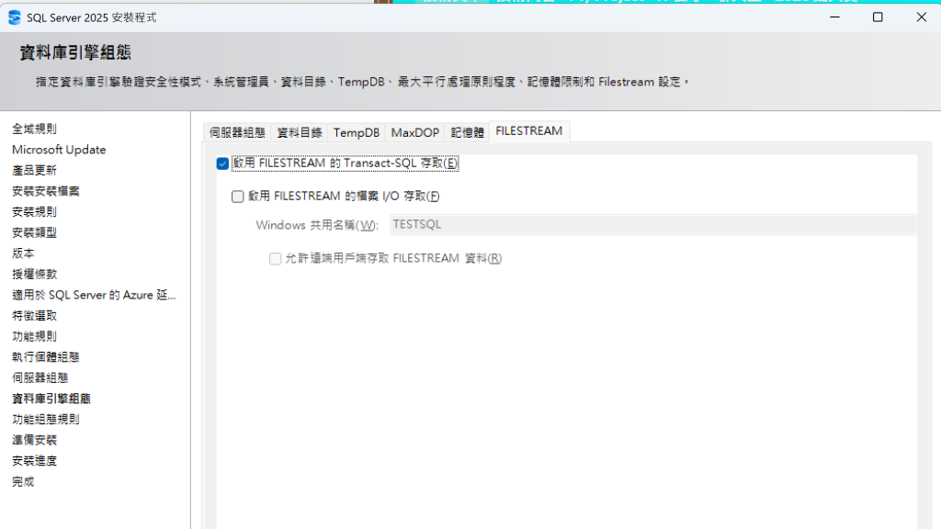Toggle 允許遠端用戶端存取 FILESTREAM 資料 checkbox
Viewport: 941px width, 529px height.
click(276, 258)
